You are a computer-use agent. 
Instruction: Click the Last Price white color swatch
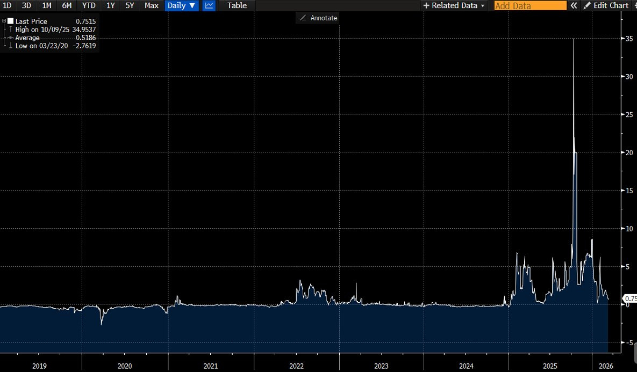coord(10,21)
